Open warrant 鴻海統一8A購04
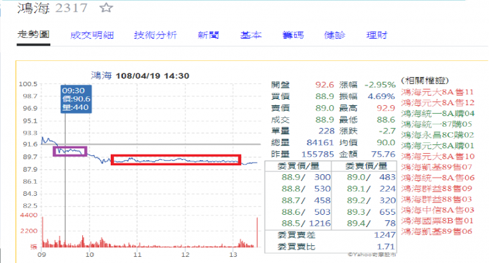Viewport: 489px width, 263px height. tap(437, 114)
